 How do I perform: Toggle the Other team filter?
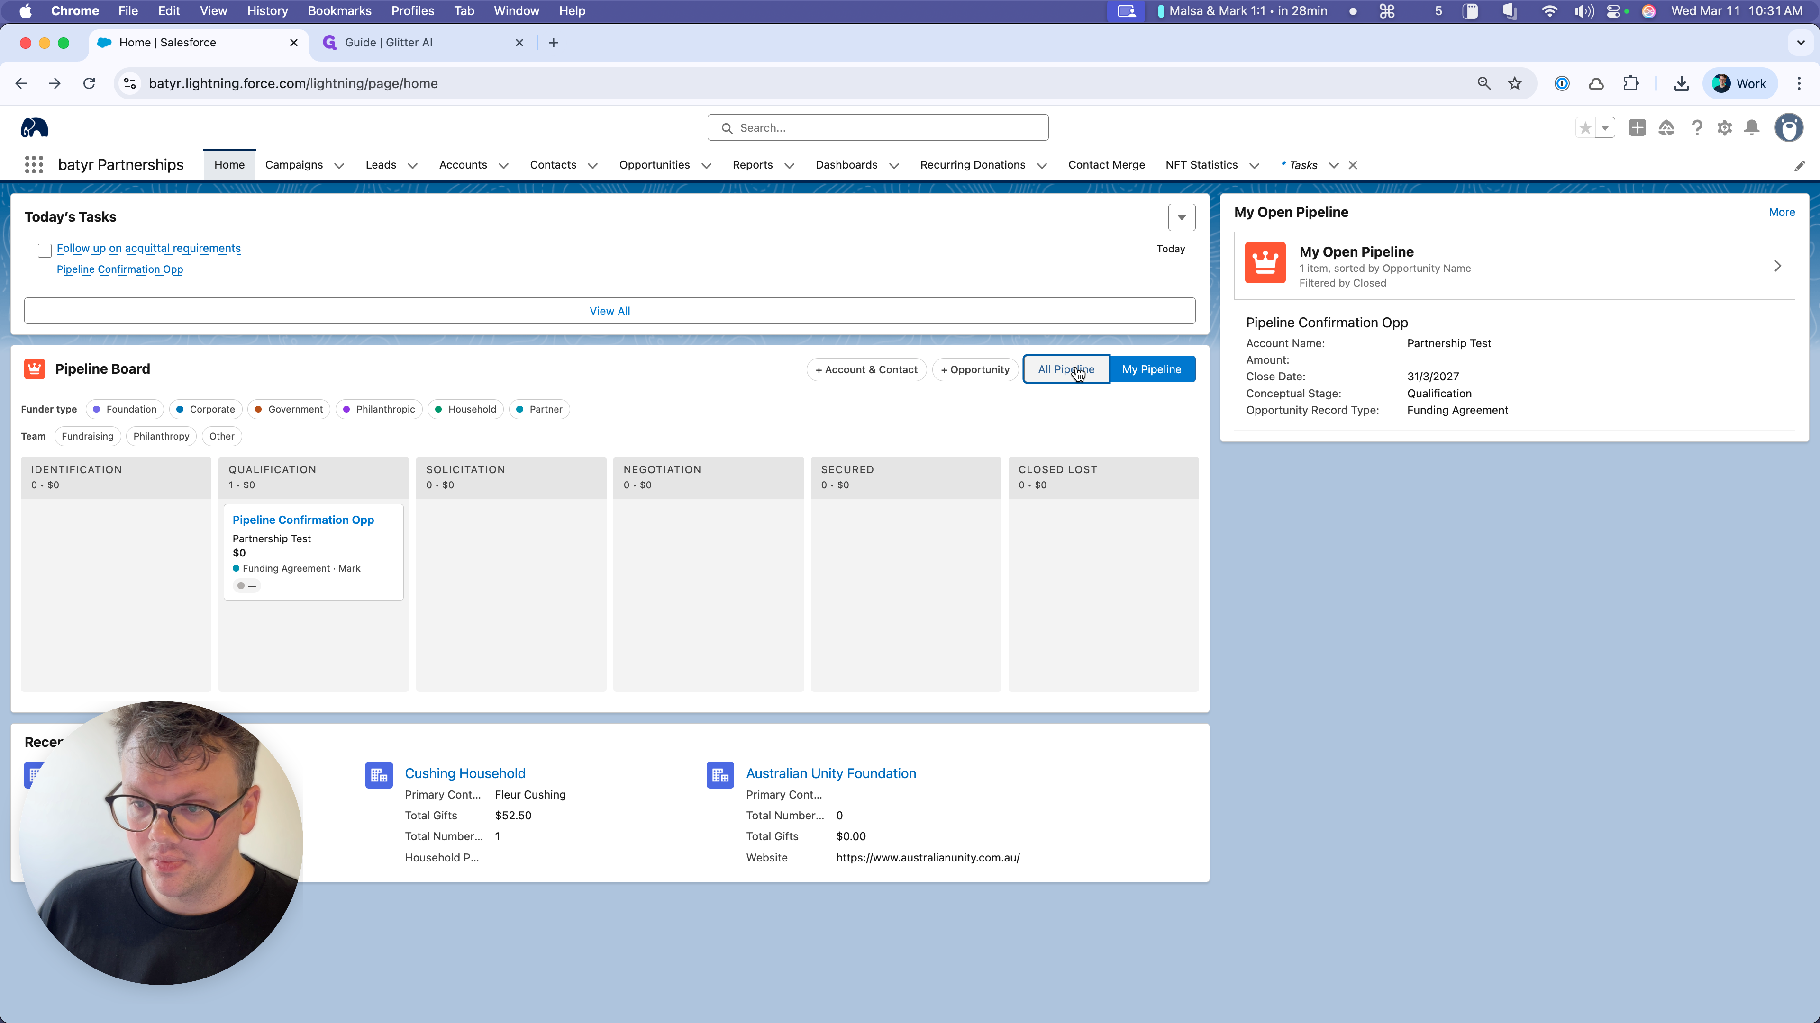coord(222,436)
